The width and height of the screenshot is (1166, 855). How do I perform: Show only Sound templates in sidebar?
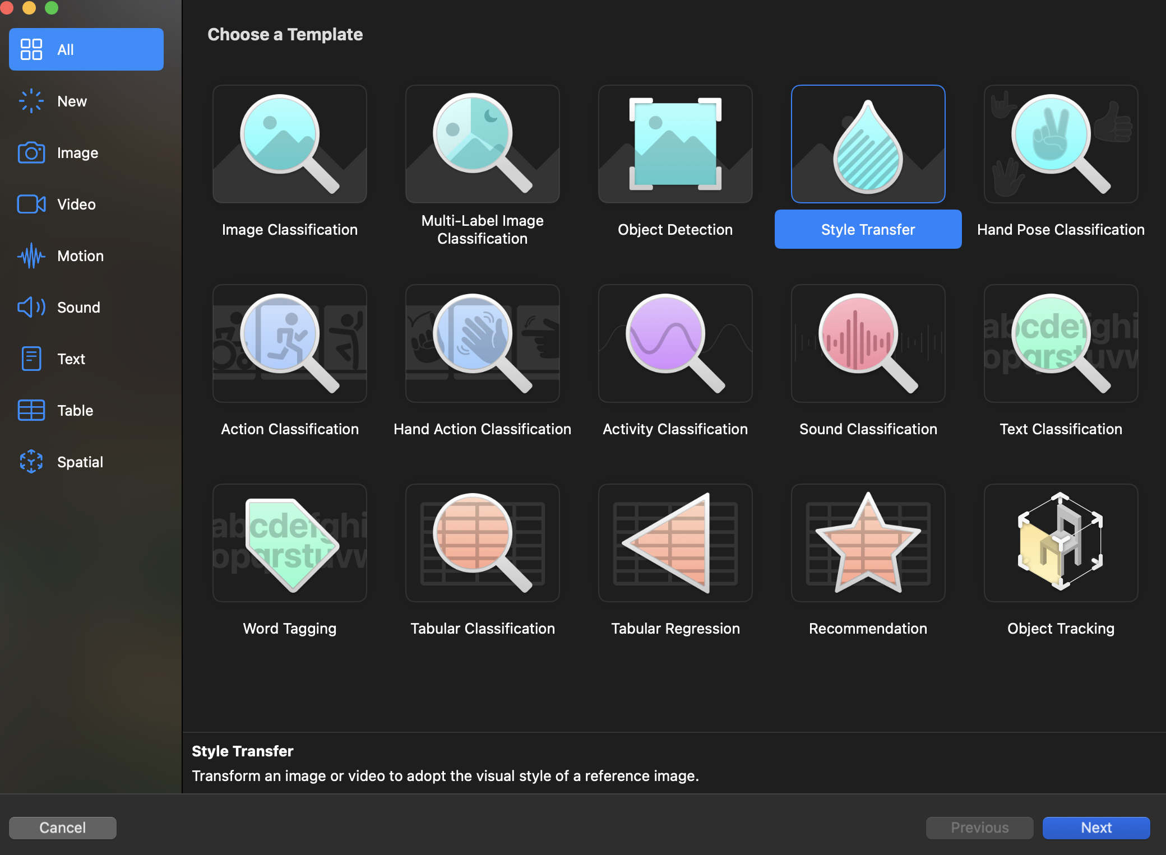point(78,308)
